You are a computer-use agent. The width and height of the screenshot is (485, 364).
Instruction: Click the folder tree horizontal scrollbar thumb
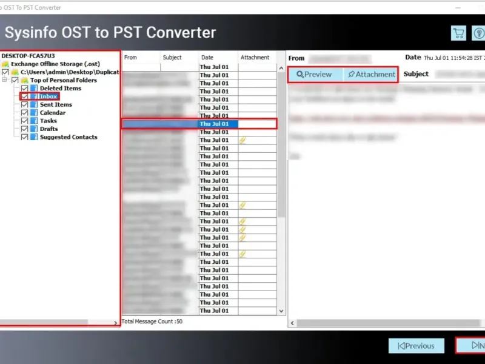(44, 323)
